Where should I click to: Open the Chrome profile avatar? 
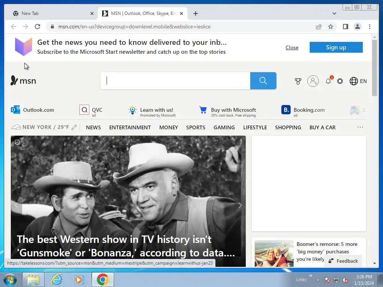tap(357, 27)
